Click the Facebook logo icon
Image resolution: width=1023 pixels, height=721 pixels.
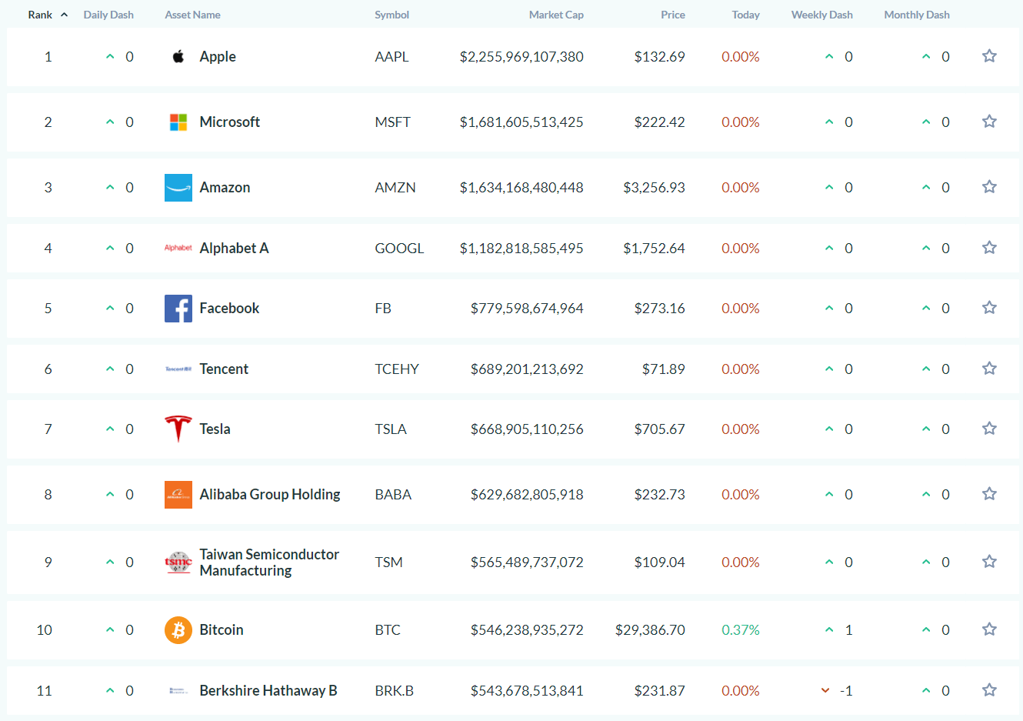pos(178,309)
